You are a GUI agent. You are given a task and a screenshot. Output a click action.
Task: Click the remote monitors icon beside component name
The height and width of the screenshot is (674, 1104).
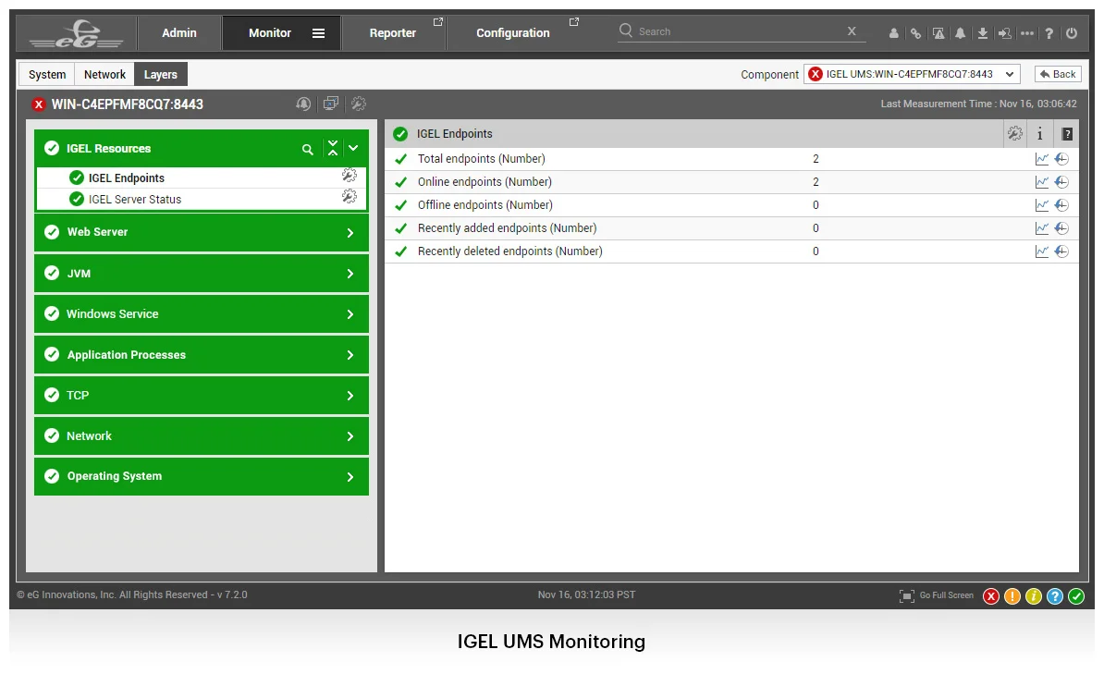331,104
